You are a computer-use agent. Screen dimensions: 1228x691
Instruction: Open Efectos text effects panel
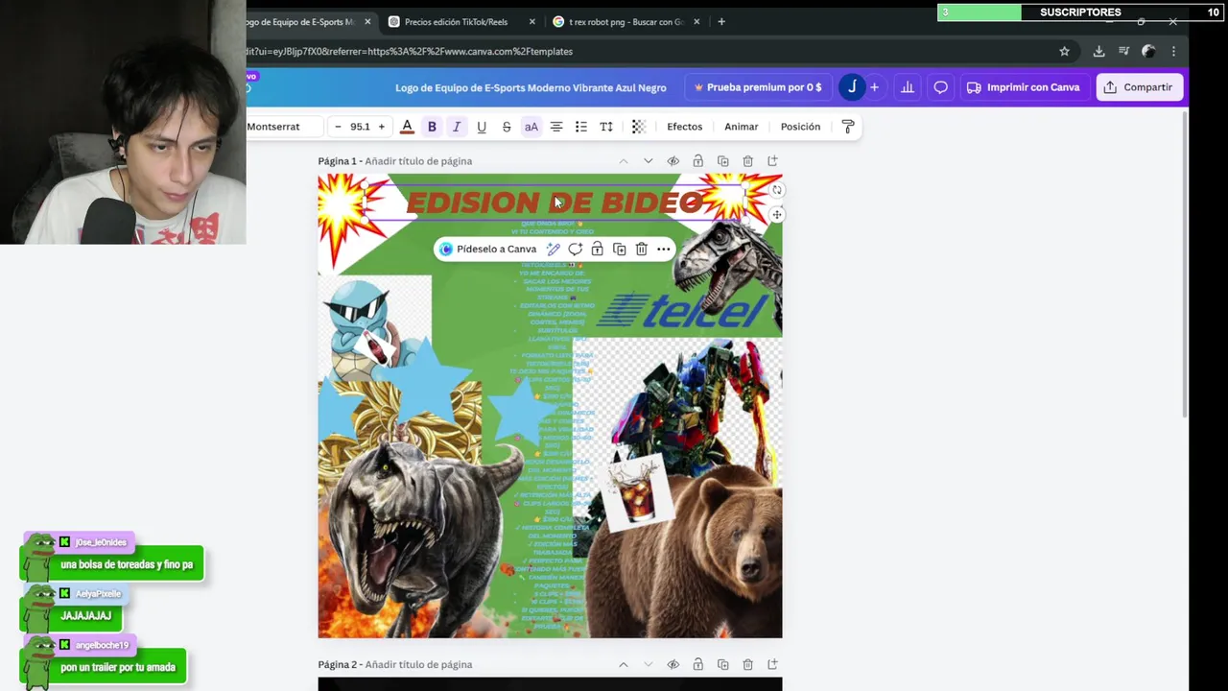pos(685,127)
